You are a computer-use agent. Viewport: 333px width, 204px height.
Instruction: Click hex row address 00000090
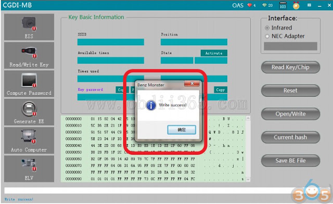(x=73, y=179)
